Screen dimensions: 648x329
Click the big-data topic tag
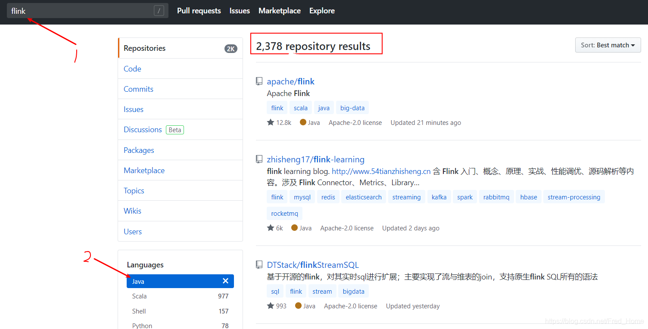pos(352,108)
